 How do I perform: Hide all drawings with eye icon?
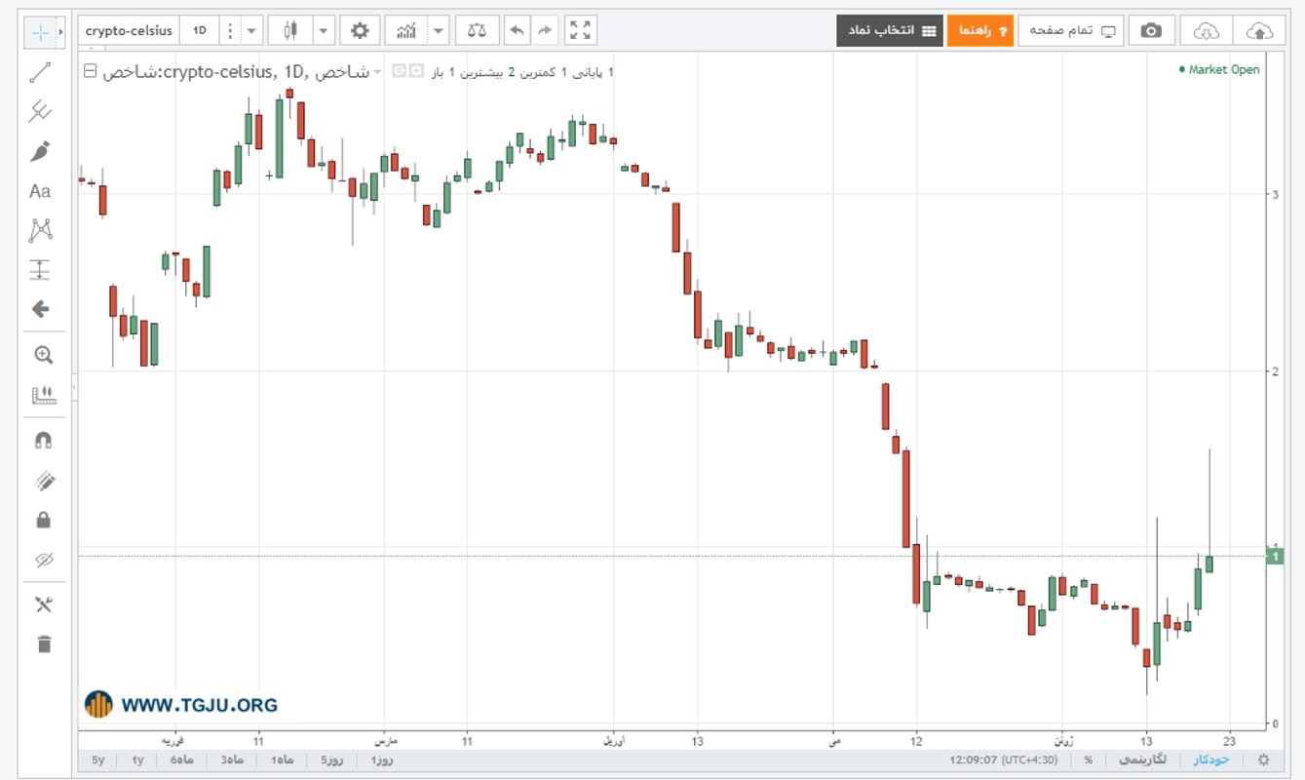click(x=43, y=560)
